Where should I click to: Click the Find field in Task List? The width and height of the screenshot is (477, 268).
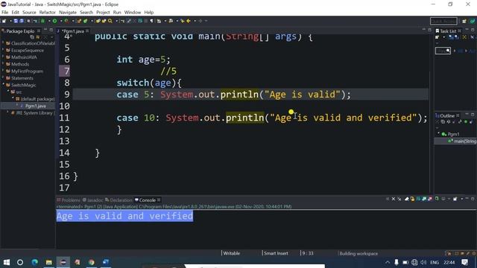click(x=443, y=51)
